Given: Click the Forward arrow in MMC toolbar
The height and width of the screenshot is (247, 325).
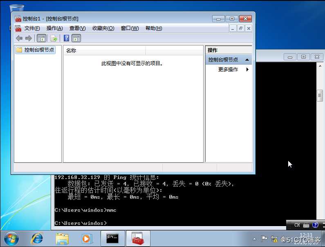Looking at the screenshot, I should (28, 39).
